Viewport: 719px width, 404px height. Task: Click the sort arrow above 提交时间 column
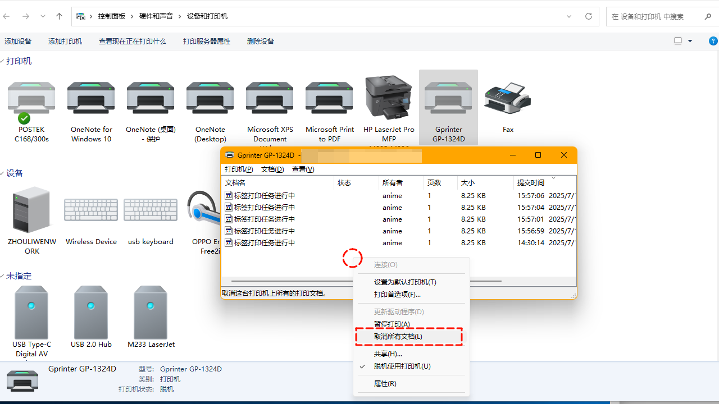point(553,178)
